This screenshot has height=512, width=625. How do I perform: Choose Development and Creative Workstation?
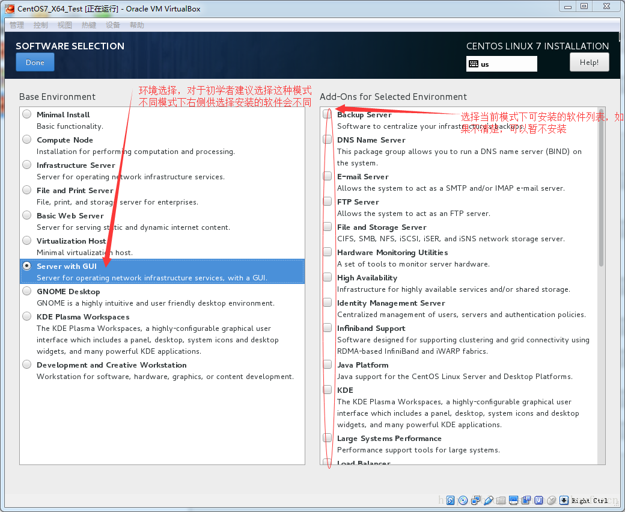26,365
